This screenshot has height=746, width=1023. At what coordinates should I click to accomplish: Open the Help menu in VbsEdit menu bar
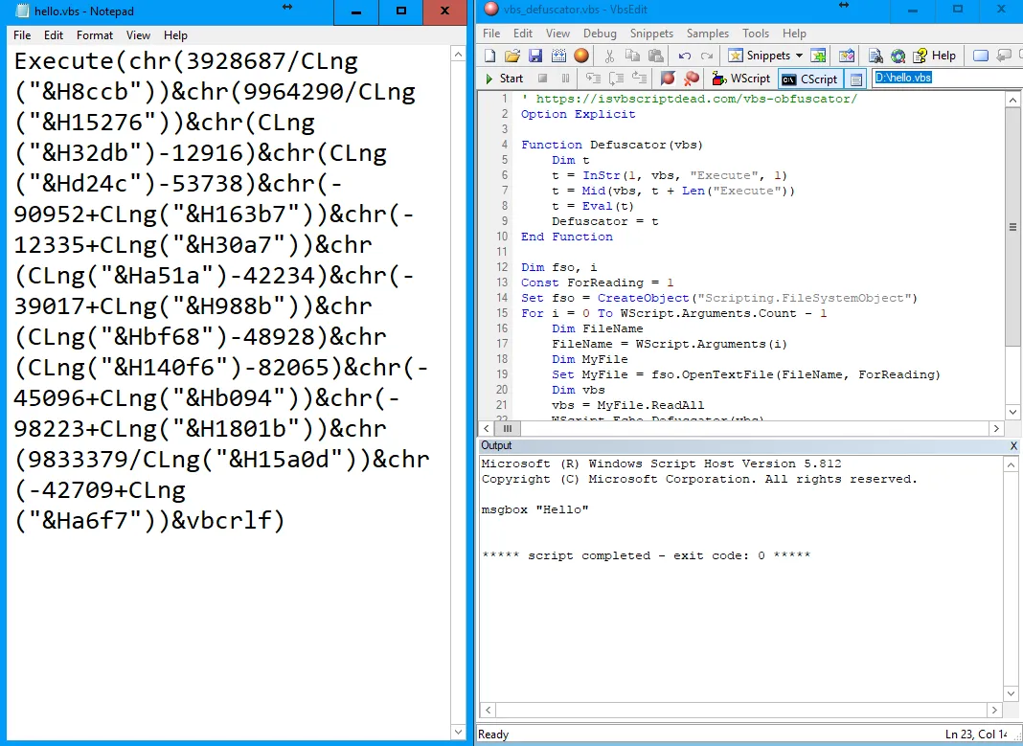coord(794,34)
